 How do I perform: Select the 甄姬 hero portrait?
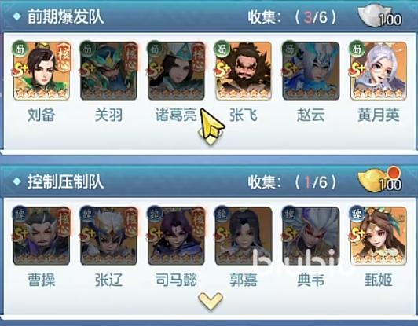(379, 236)
